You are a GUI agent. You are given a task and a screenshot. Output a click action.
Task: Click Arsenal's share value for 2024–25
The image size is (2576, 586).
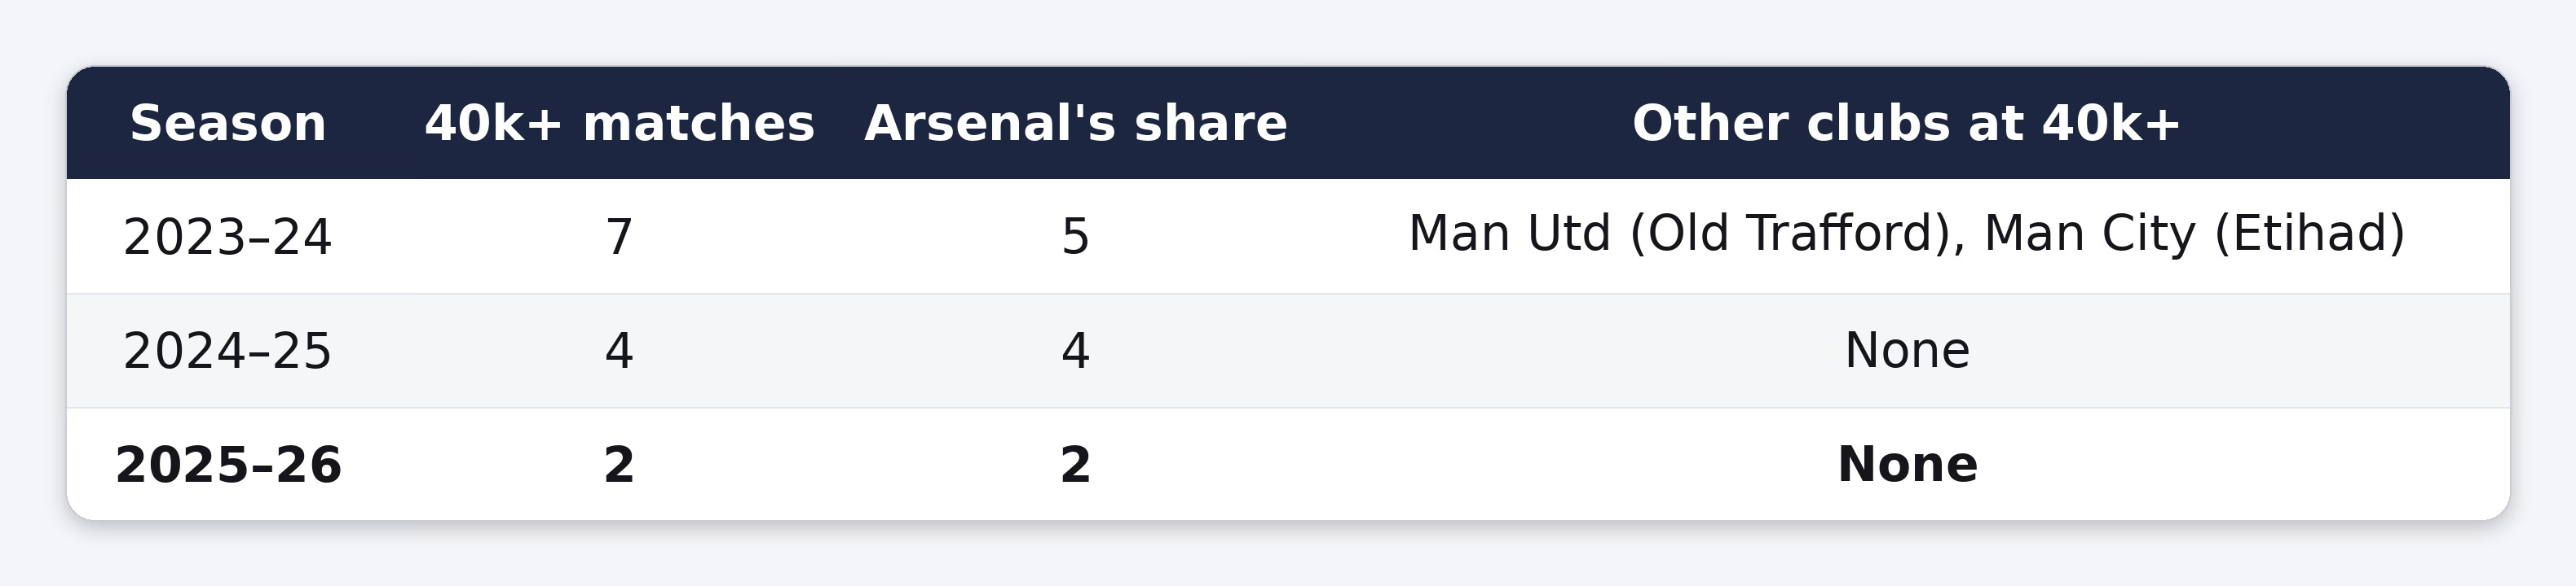[1075, 352]
